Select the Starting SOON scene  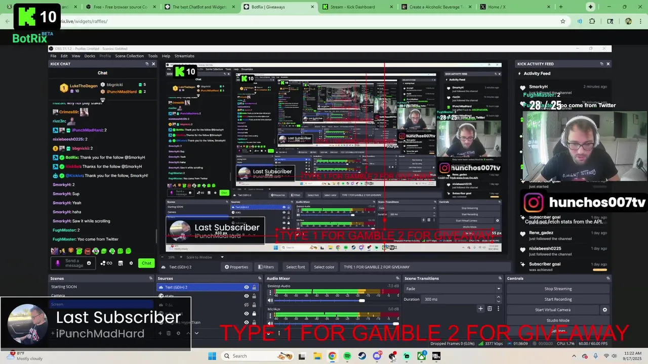coord(101,287)
